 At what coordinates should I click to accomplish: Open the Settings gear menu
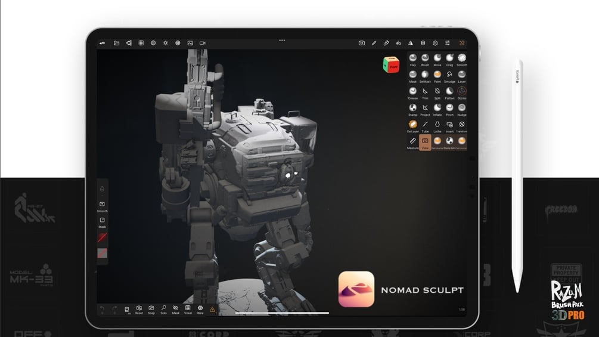tap(435, 43)
